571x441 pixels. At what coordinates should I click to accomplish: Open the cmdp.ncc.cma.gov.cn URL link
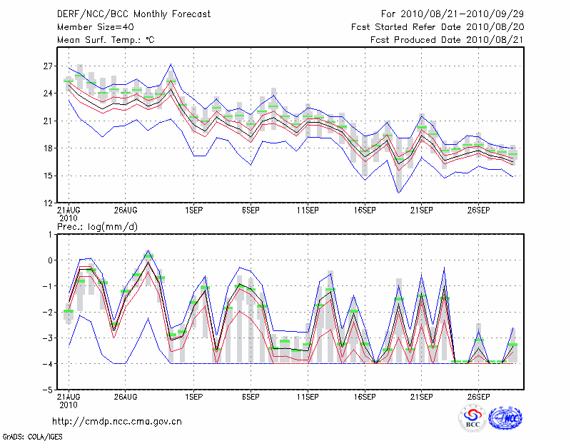(117, 421)
